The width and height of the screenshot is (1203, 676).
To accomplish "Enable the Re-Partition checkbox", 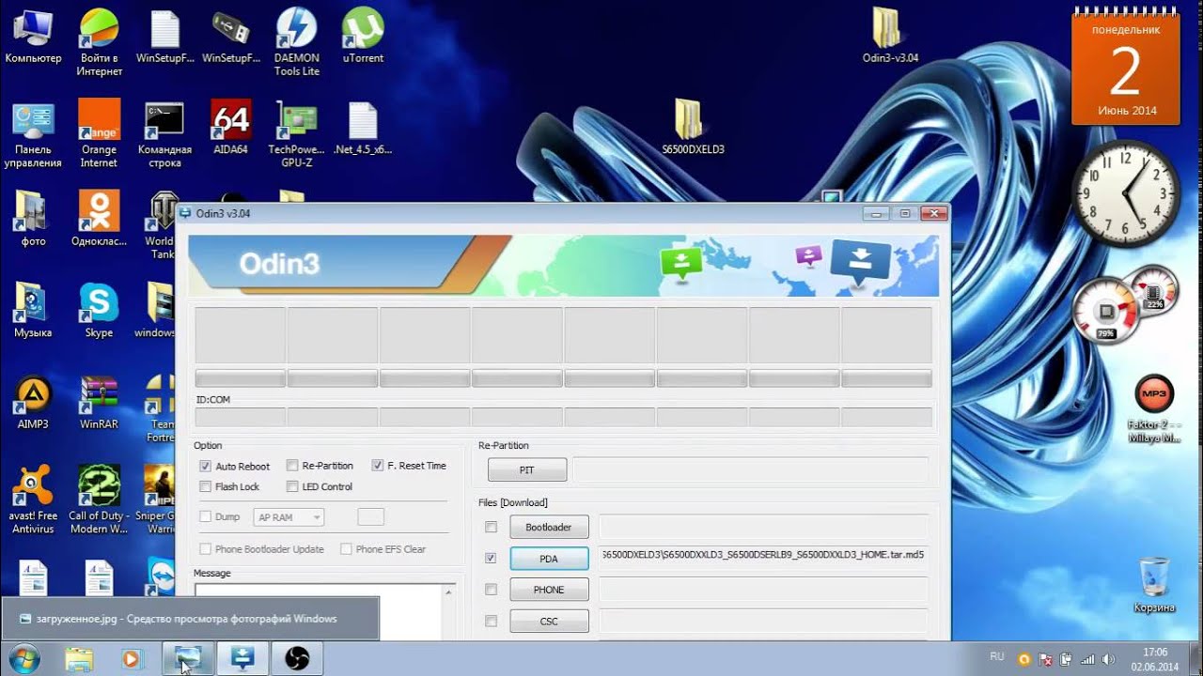I will click(x=292, y=466).
